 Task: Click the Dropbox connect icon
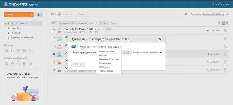(18, 51)
